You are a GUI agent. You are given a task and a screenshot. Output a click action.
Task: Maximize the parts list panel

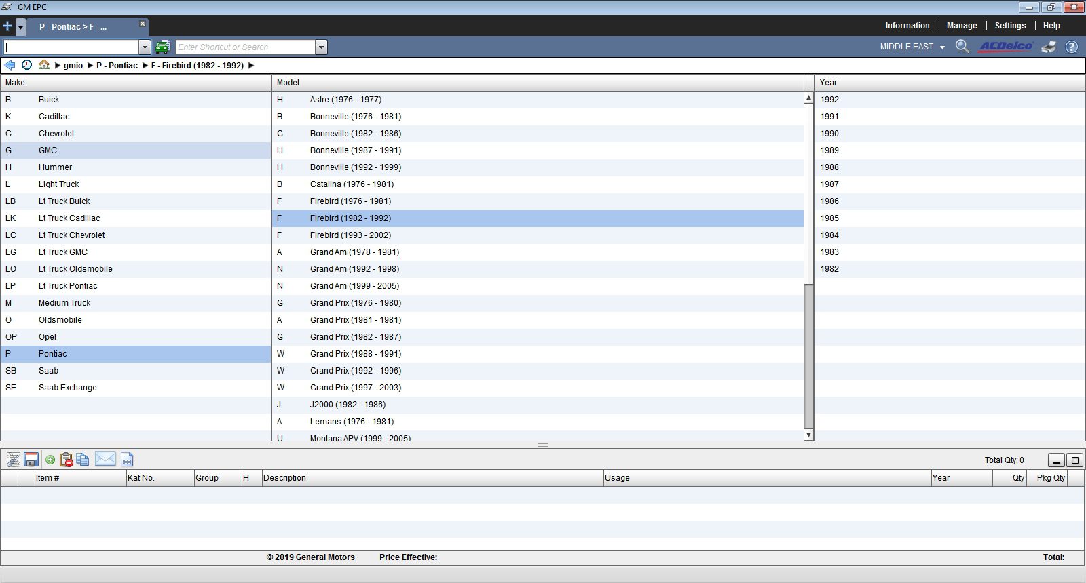[x=1074, y=460]
